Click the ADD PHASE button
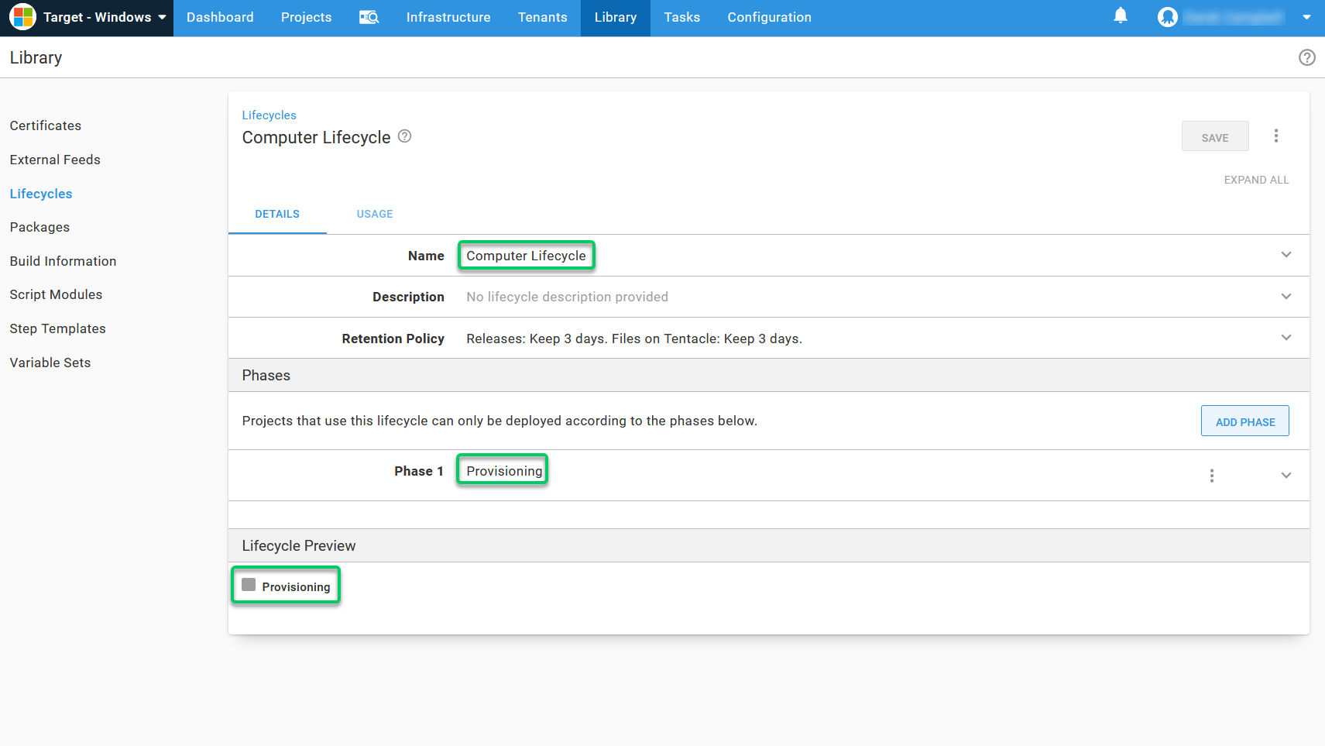Screen dimensions: 1325x746 click(x=1244, y=421)
